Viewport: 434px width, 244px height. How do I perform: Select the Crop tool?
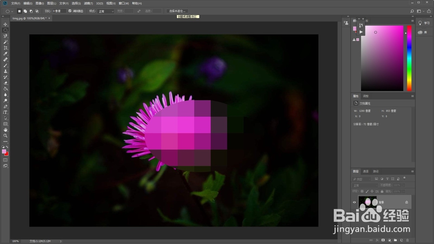coord(5,48)
